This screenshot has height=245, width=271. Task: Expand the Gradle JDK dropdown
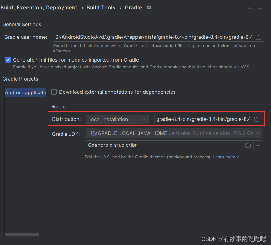[x=257, y=133]
